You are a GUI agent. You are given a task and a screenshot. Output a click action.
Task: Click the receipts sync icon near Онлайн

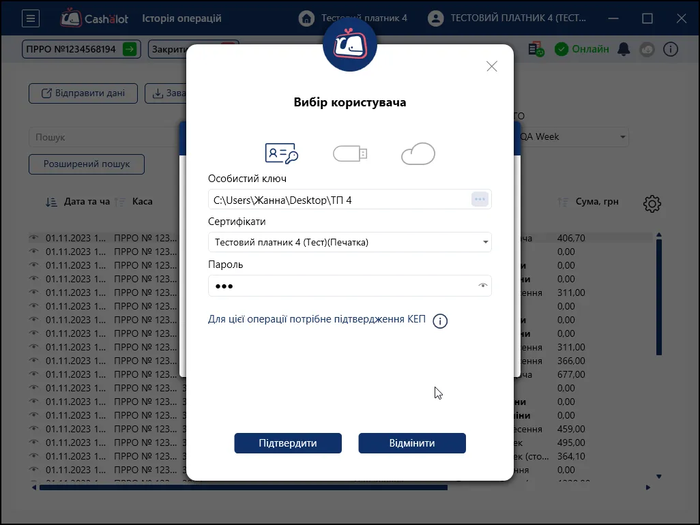click(536, 49)
